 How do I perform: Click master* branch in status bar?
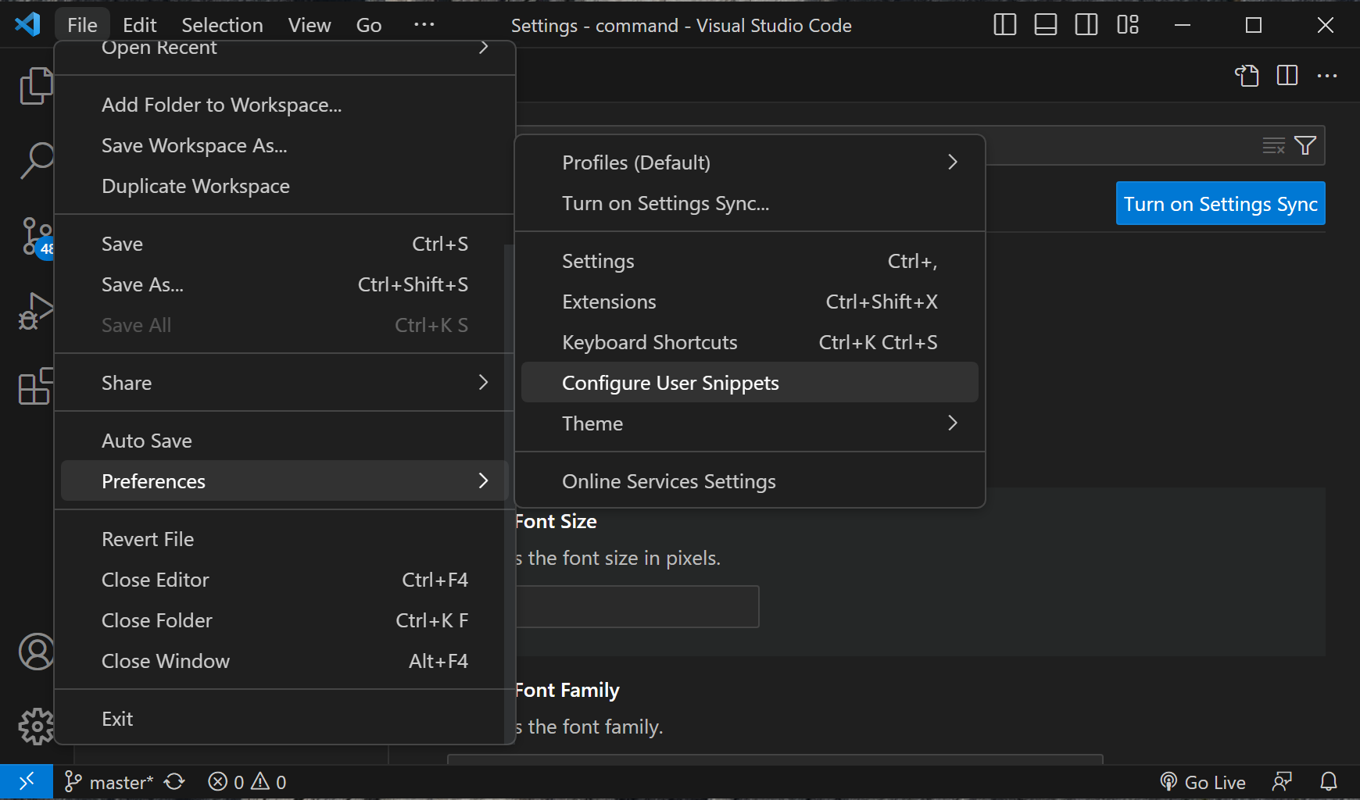pos(109,782)
